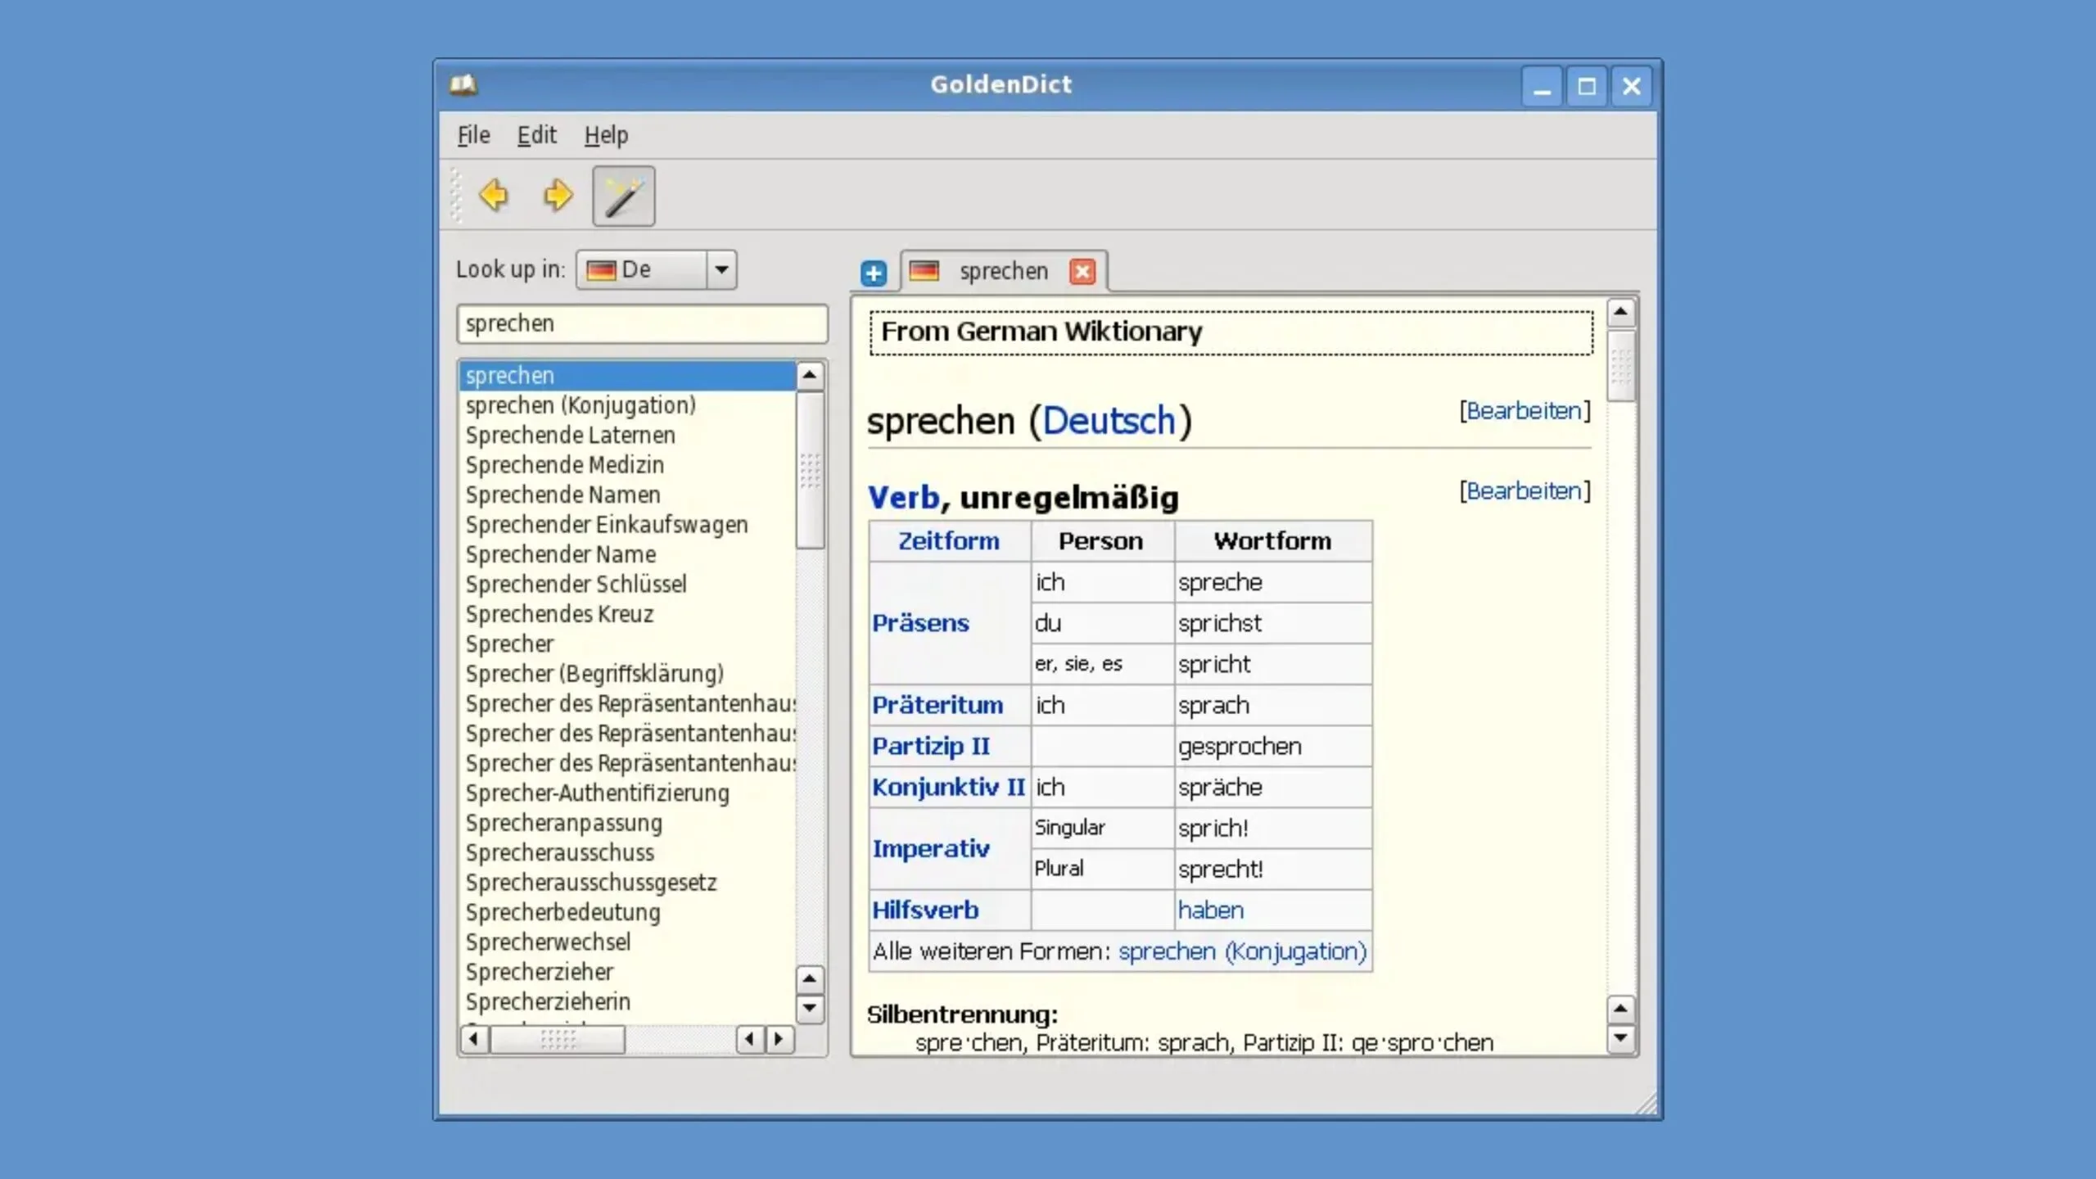The width and height of the screenshot is (2096, 1179).
Task: Open the Edit menu
Action: pyautogui.click(x=536, y=135)
